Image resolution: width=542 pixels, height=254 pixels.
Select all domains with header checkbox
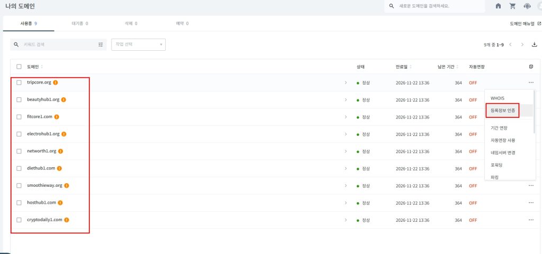click(19, 67)
